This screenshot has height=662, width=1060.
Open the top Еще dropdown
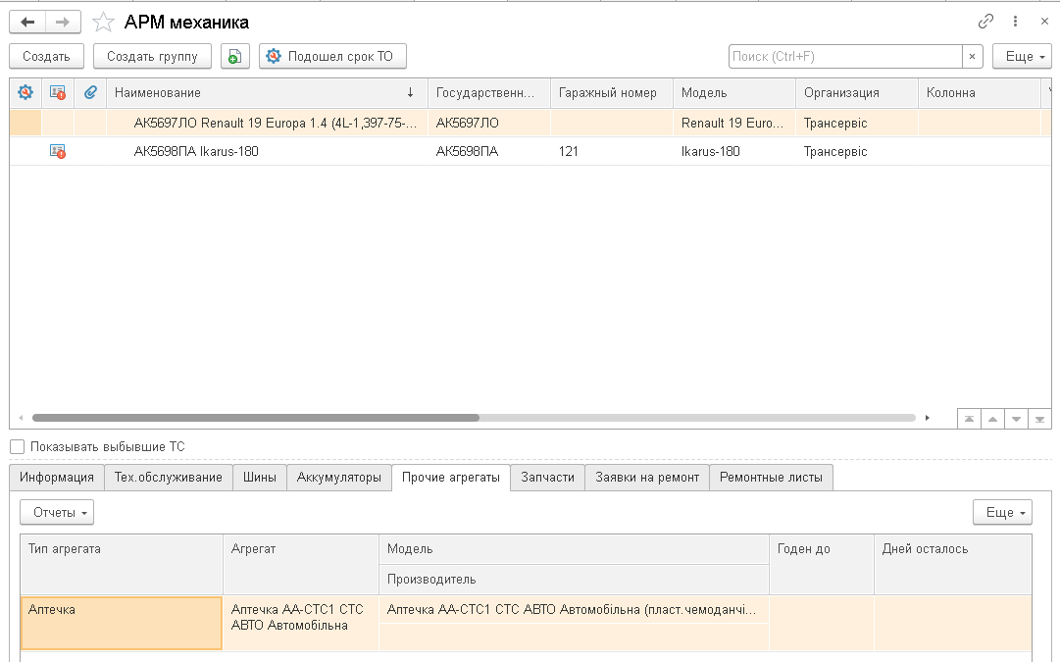[x=1025, y=56]
